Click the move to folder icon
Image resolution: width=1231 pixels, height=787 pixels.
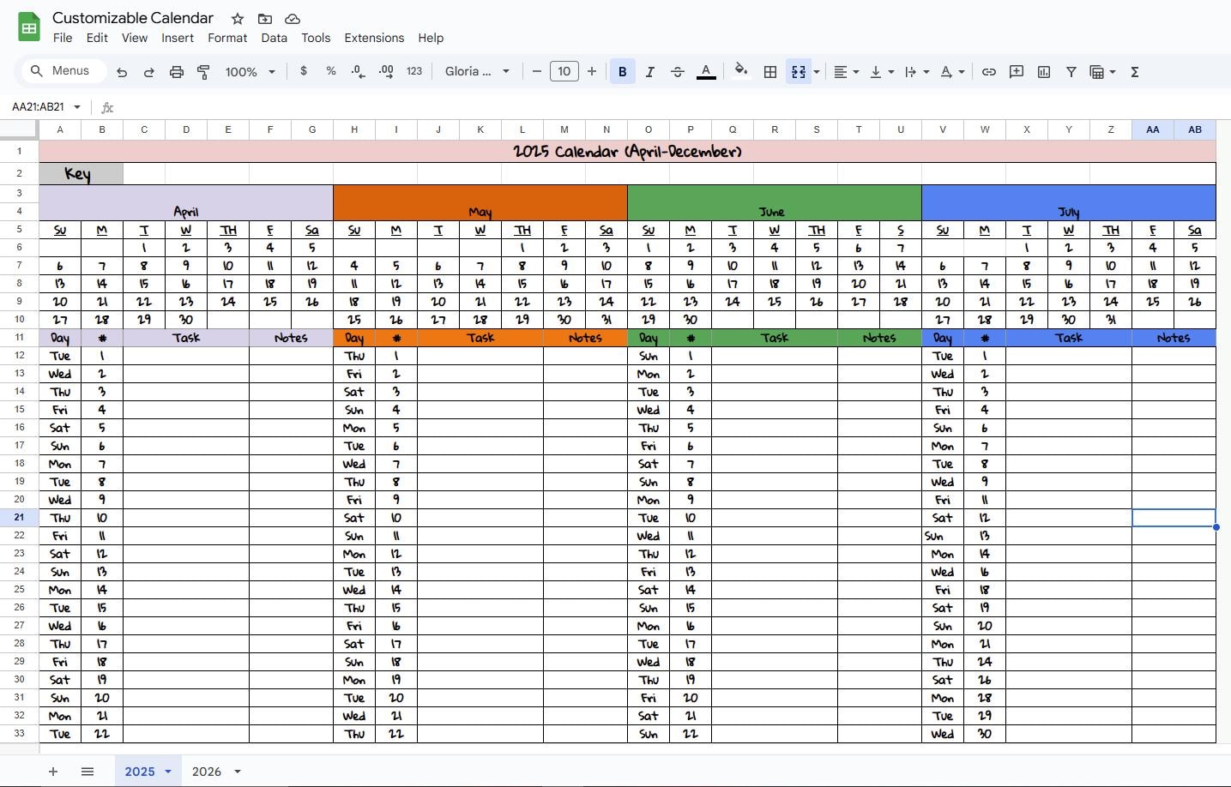pyautogui.click(x=265, y=19)
